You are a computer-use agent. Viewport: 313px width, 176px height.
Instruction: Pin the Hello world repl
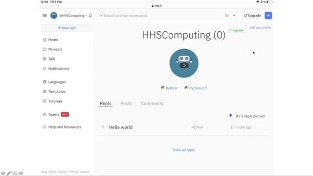[103, 127]
